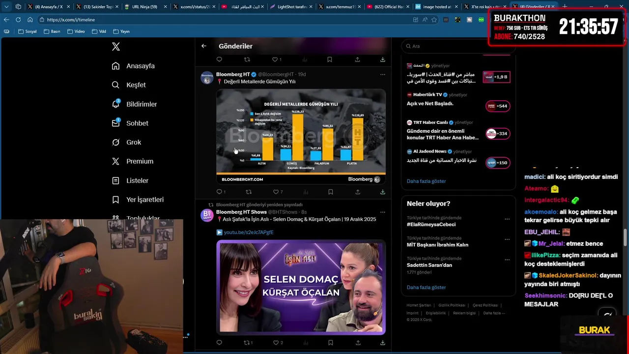
Task: Like the topmost partially visible post
Action: pos(277,59)
